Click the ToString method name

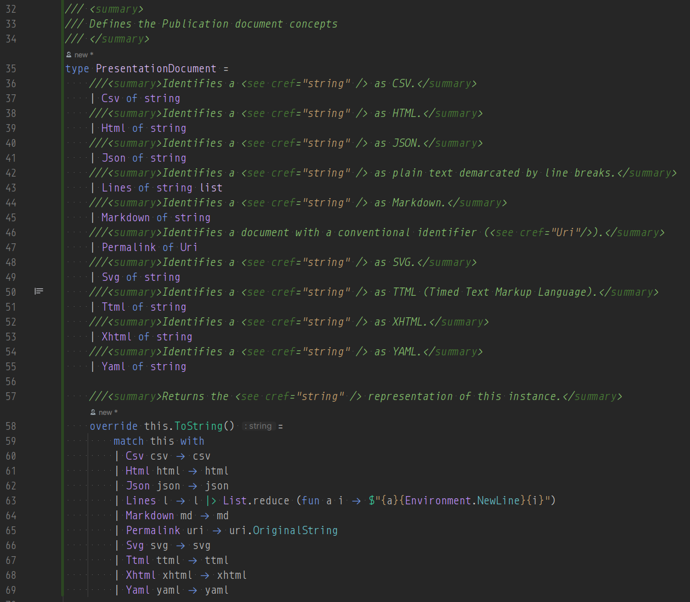click(198, 426)
